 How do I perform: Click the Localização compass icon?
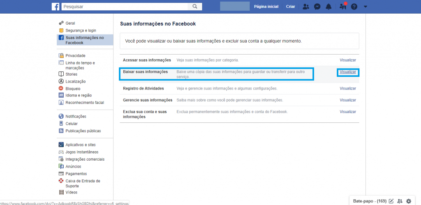pos(61,81)
